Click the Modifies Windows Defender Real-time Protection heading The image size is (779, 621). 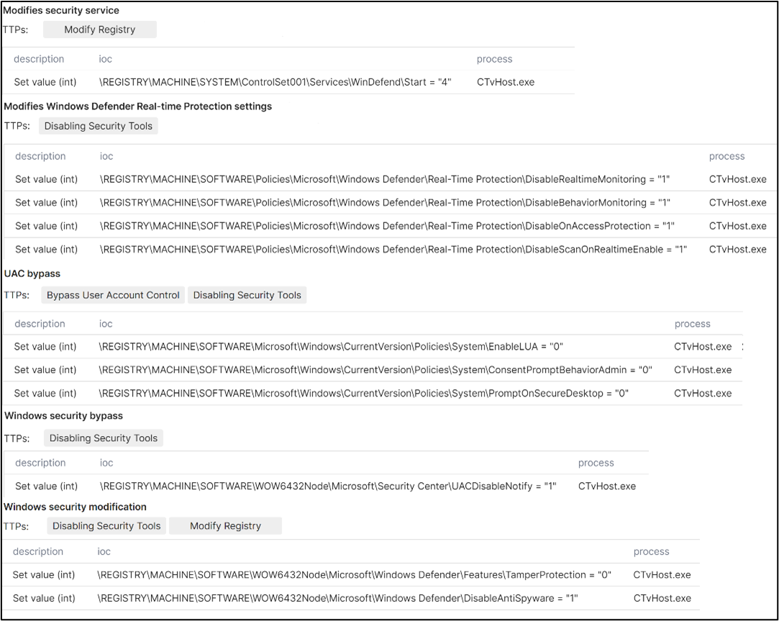pyautogui.click(x=137, y=106)
